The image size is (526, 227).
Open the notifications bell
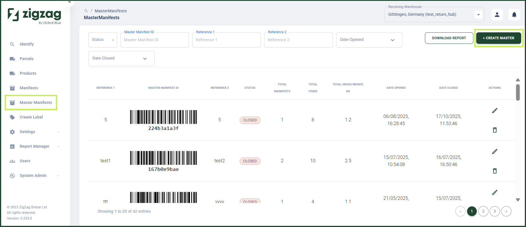[x=514, y=15]
